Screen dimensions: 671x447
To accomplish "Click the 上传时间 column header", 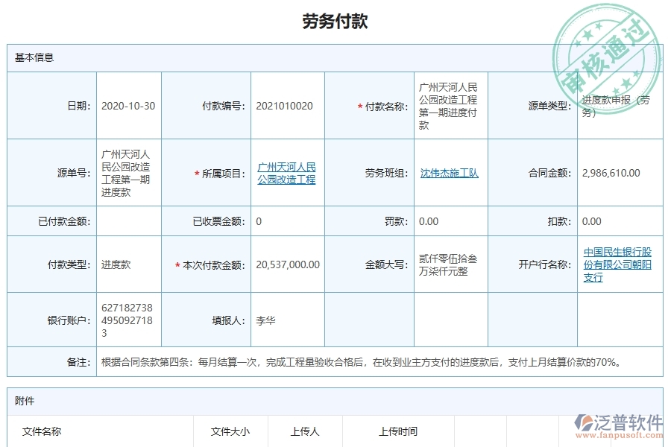I will pyautogui.click(x=400, y=430).
